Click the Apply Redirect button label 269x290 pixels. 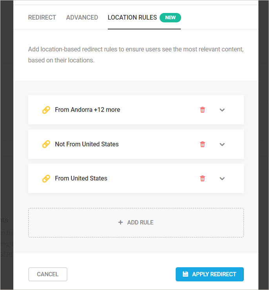click(x=214, y=274)
